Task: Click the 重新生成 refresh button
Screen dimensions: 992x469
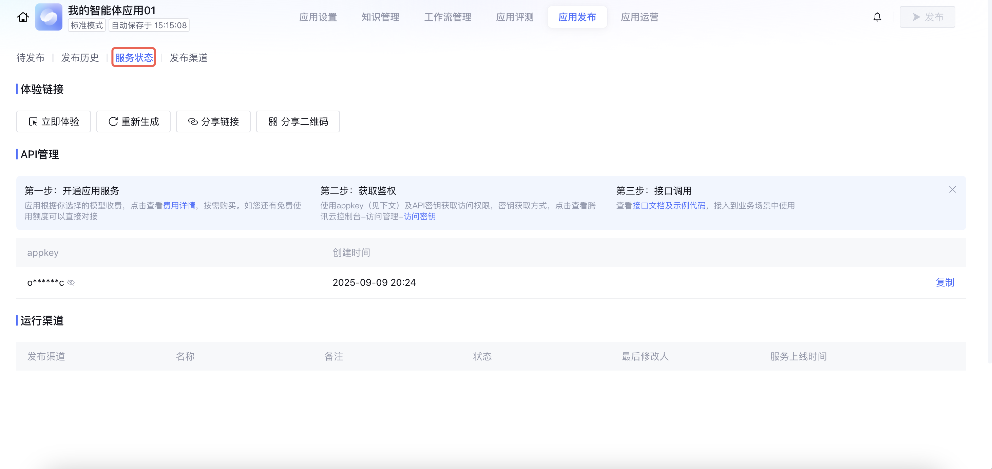Action: point(133,122)
